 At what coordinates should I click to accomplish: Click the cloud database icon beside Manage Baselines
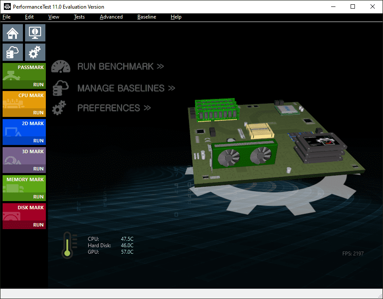(x=61, y=88)
